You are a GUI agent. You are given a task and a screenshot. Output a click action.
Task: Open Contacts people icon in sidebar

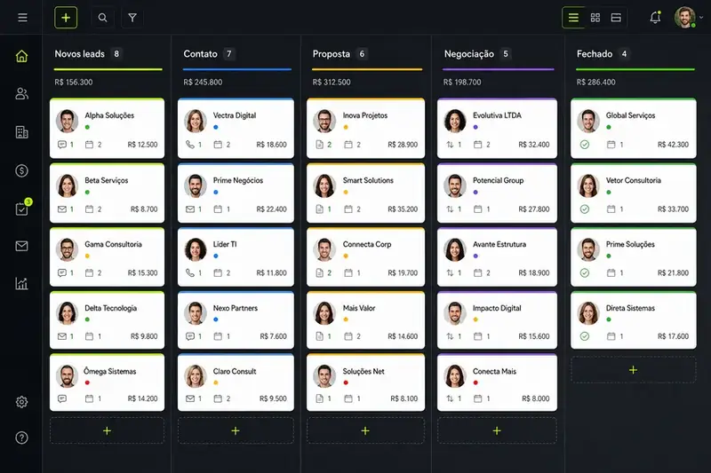pos(21,94)
